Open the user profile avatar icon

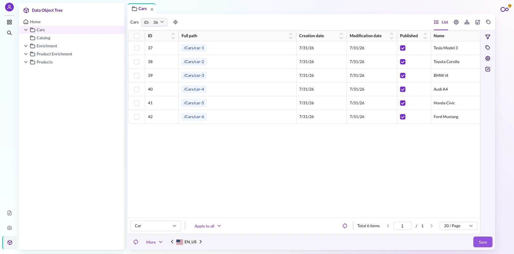[x=9, y=7]
